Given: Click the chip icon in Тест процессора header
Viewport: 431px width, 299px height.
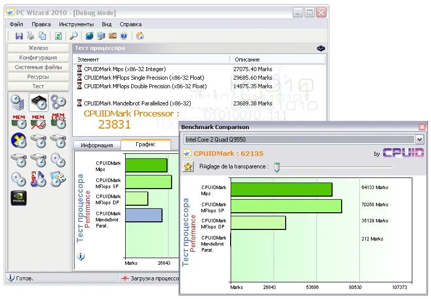Looking at the screenshot, I should pos(321,48).
